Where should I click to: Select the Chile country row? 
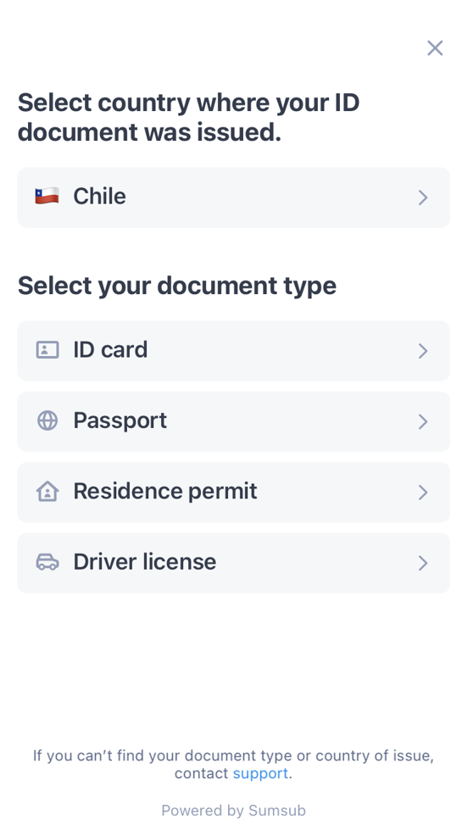tap(234, 198)
